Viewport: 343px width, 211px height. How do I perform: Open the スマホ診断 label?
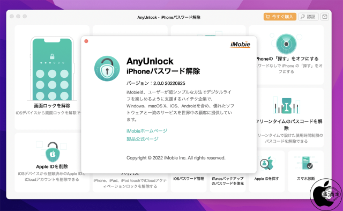(x=306, y=179)
